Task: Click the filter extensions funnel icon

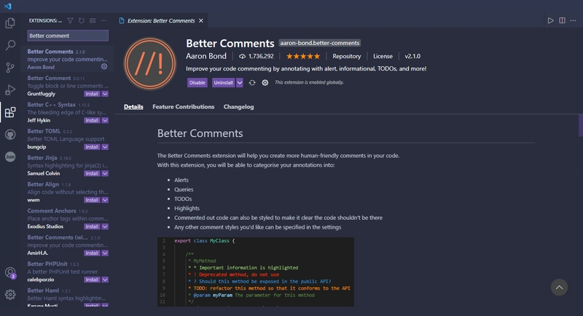Action: point(70,21)
